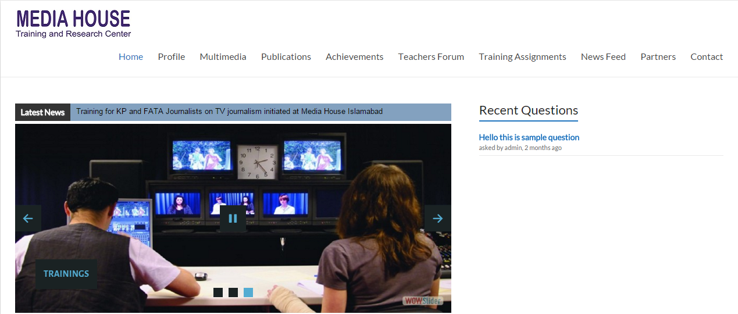Go to the previous slide arrow
738x314 pixels.
coord(28,219)
